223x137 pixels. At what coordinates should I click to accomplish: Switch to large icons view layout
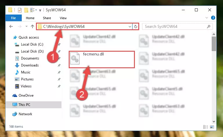(x=212, y=127)
